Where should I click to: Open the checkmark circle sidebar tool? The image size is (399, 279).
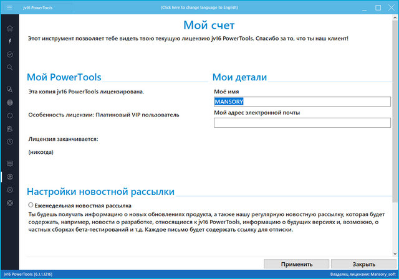[x=9, y=54]
